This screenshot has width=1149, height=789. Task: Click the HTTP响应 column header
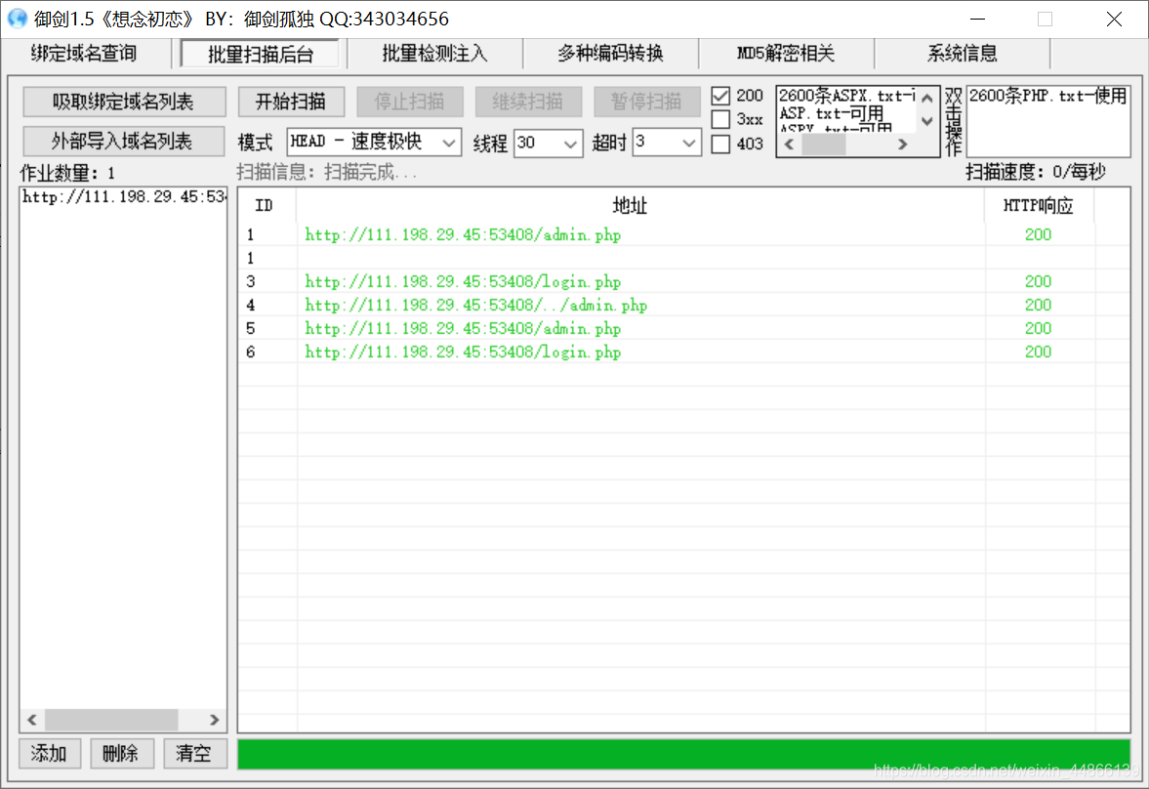pos(1039,205)
